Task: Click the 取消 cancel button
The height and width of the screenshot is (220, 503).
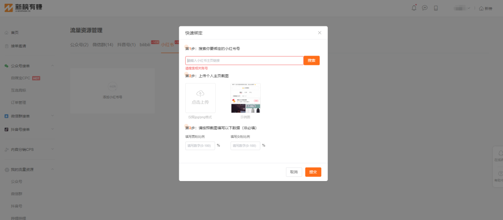Action: pyautogui.click(x=294, y=172)
